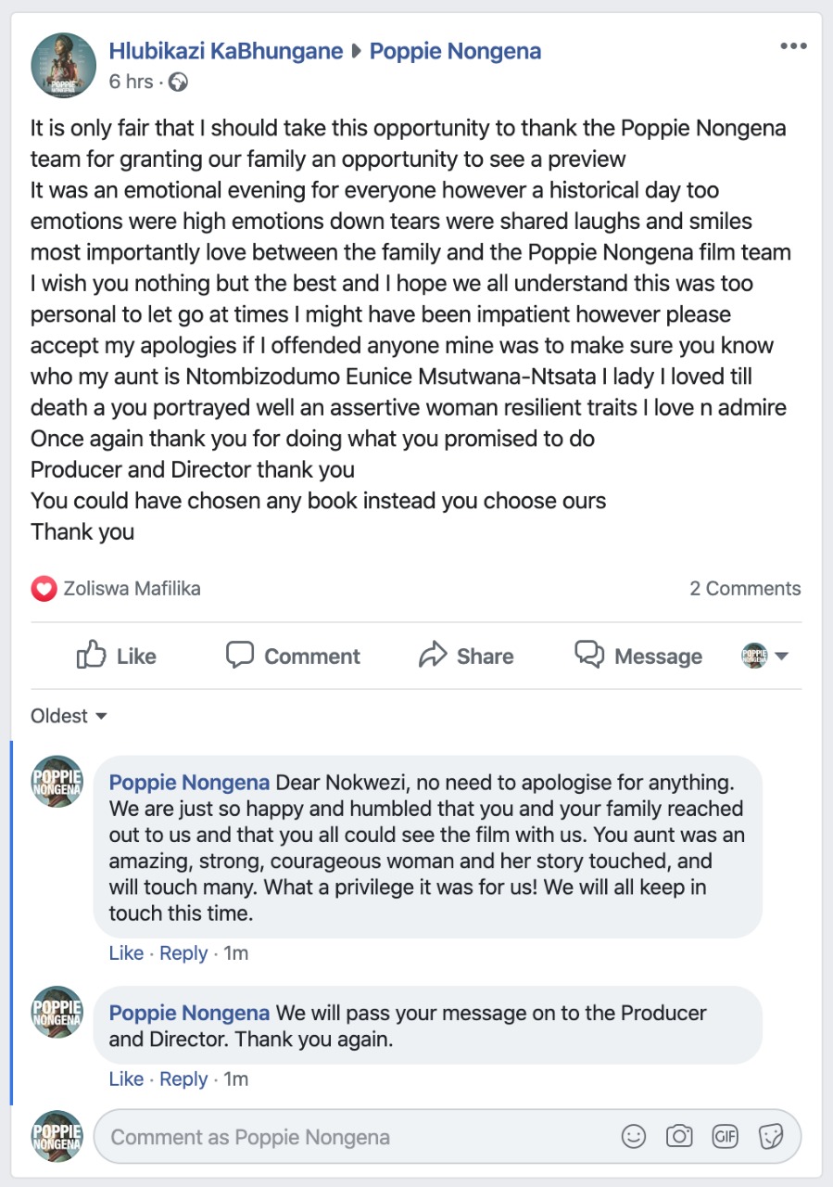
Task: Click the 'Comment as Poppie Nongena' field
Action: tap(352, 1137)
